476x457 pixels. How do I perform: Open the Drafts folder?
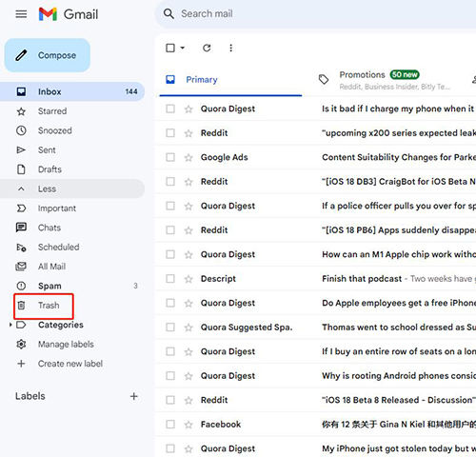pyautogui.click(x=72, y=169)
